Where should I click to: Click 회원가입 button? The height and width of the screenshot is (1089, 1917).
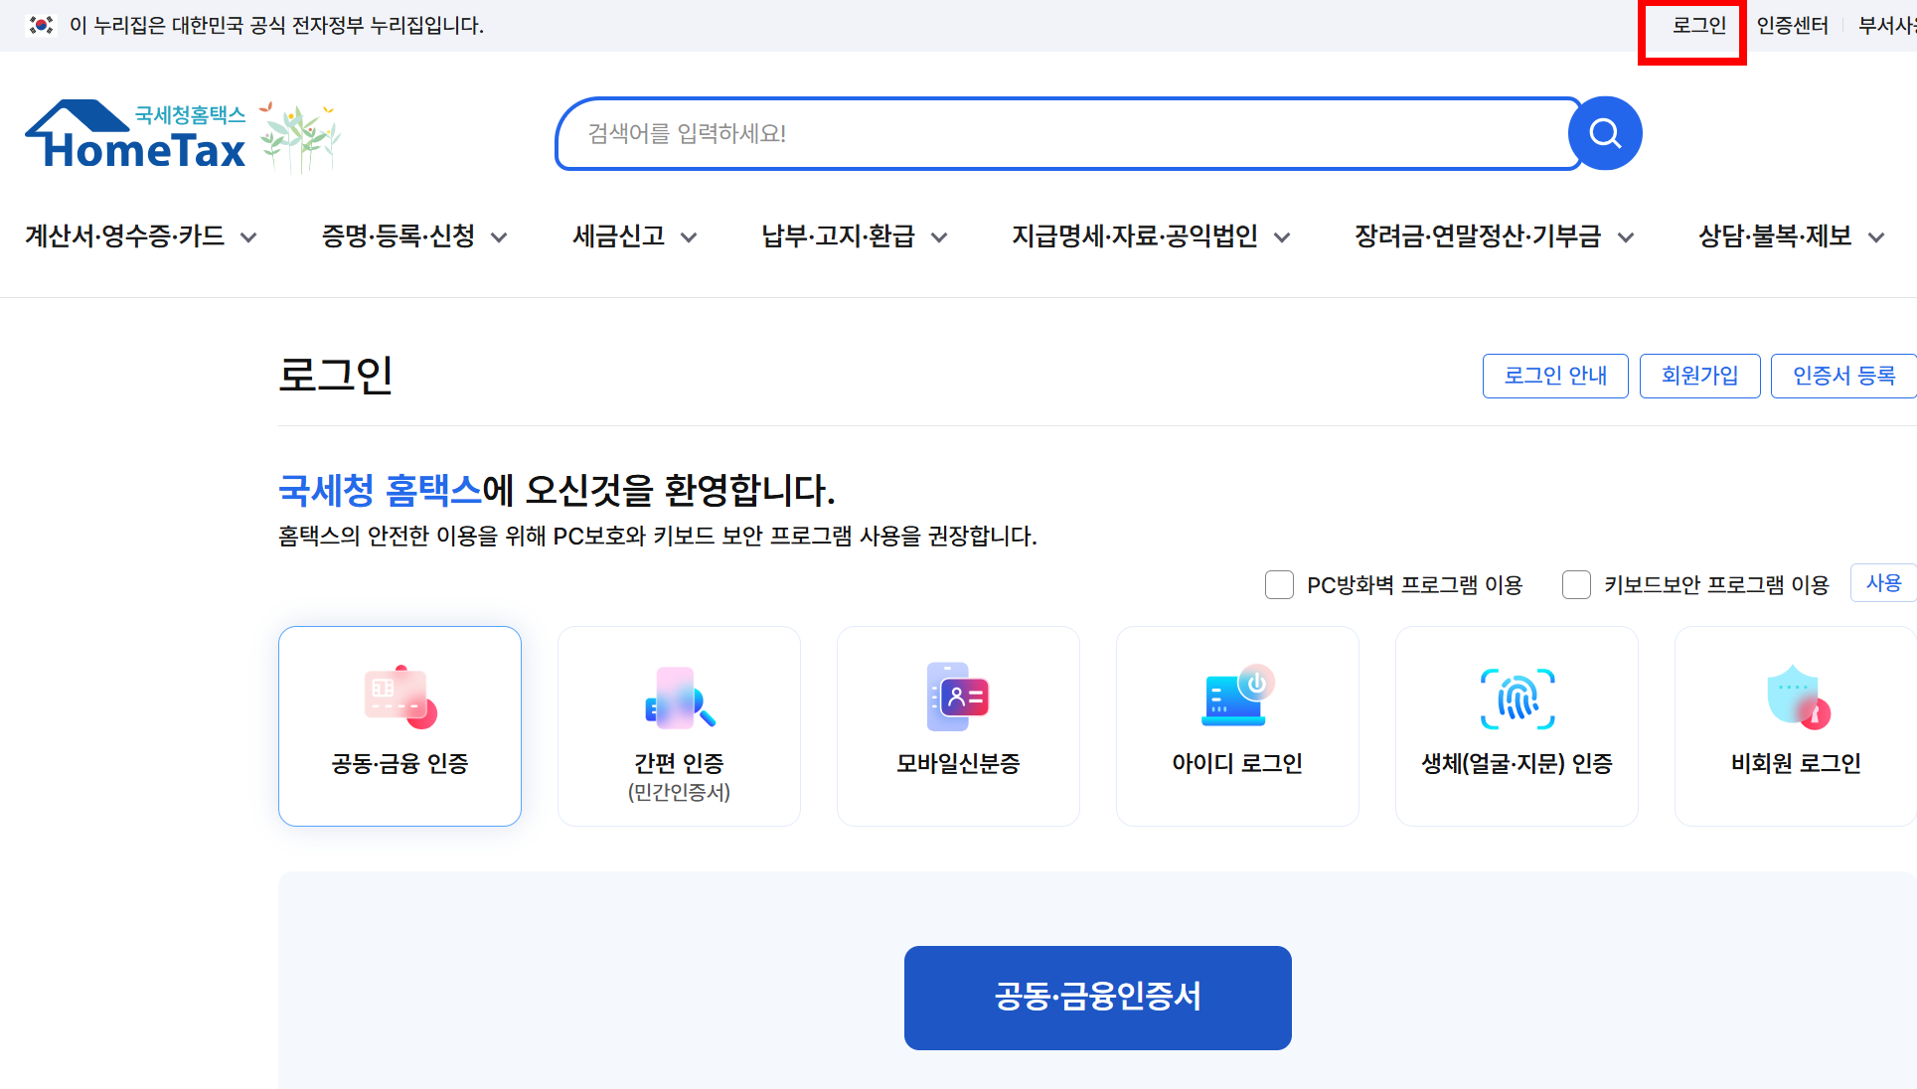coord(1699,376)
